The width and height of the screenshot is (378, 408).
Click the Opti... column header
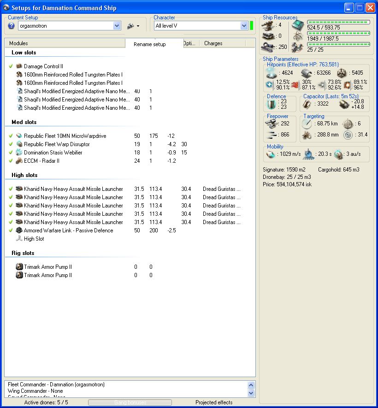pos(191,43)
